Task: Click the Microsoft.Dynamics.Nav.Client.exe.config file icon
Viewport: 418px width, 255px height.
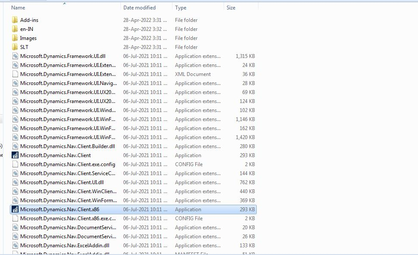Action: click(15, 164)
